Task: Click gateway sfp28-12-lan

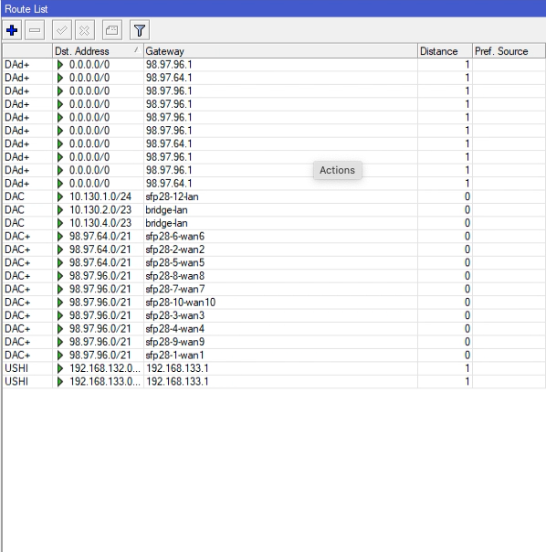Action: tap(172, 196)
